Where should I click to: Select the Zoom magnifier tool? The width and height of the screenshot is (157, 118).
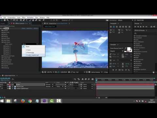[x=8, y=20]
